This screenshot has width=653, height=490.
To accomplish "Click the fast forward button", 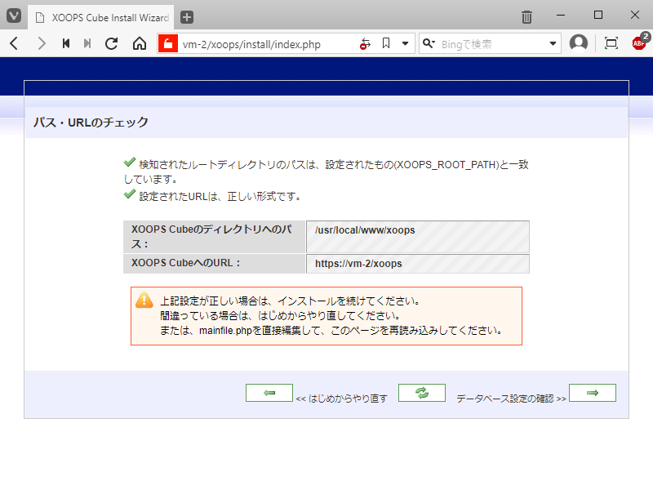I will 87,43.
